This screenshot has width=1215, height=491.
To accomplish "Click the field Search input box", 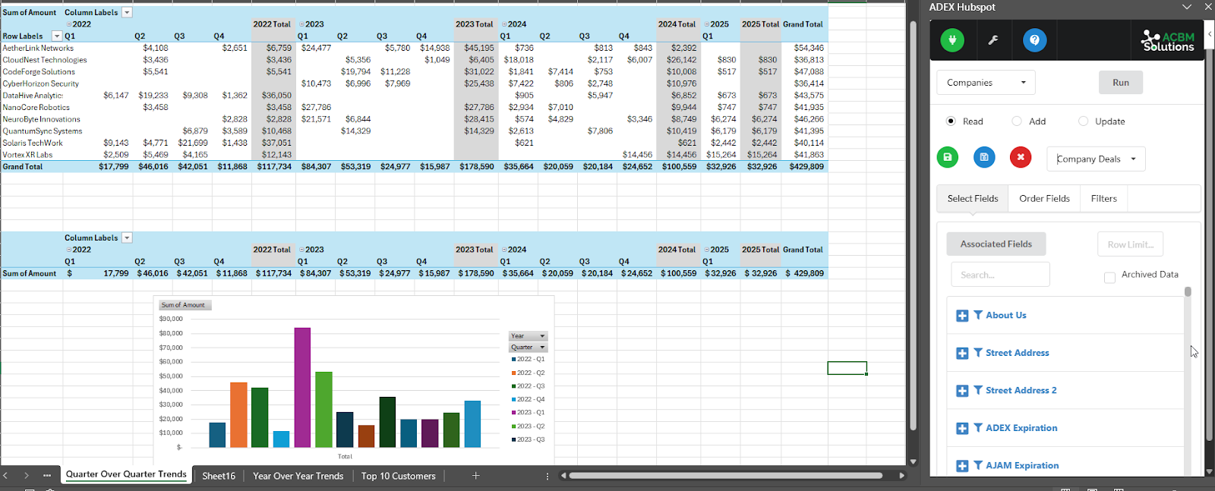I will 1000,275.
